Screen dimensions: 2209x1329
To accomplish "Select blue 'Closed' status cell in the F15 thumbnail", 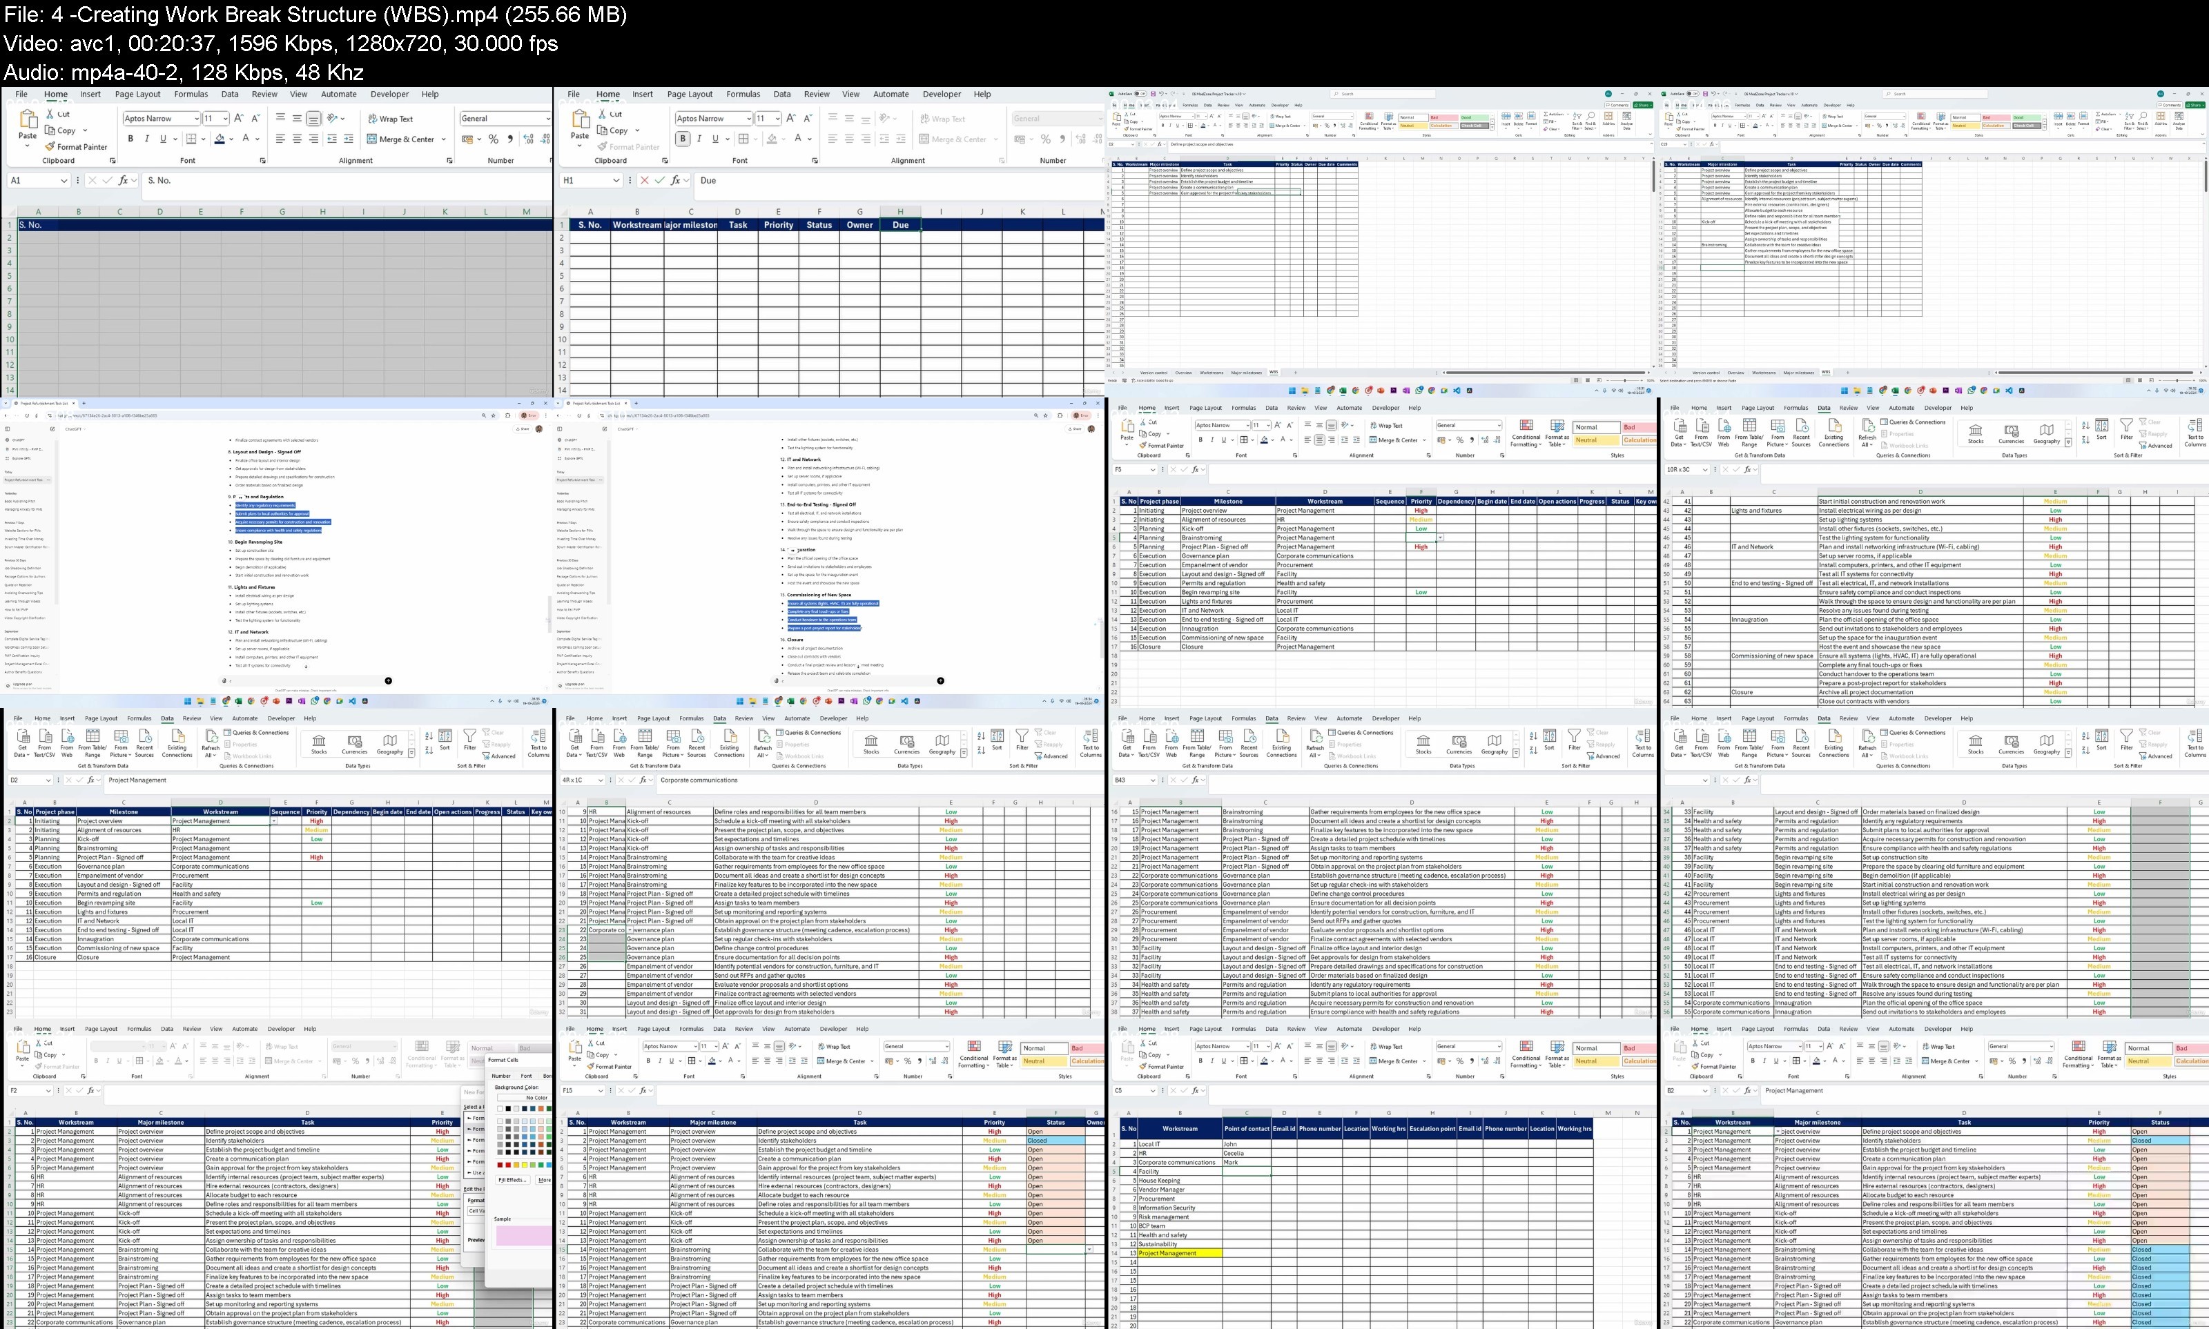I will pyautogui.click(x=1056, y=1140).
